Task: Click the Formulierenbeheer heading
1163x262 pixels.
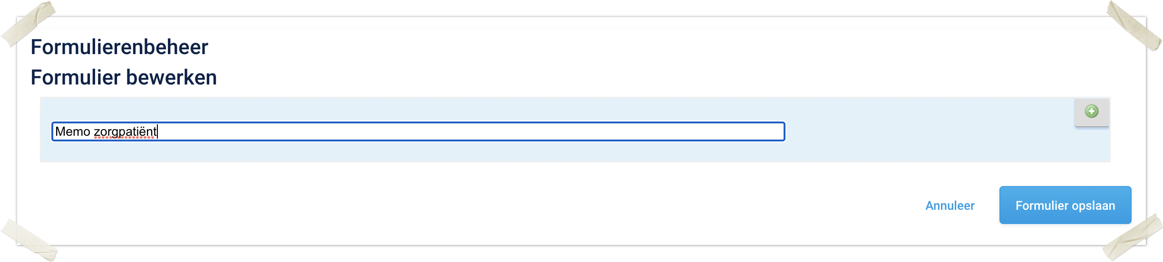Action: pyautogui.click(x=119, y=47)
